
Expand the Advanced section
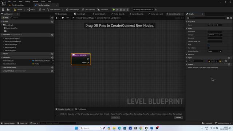[187, 55]
